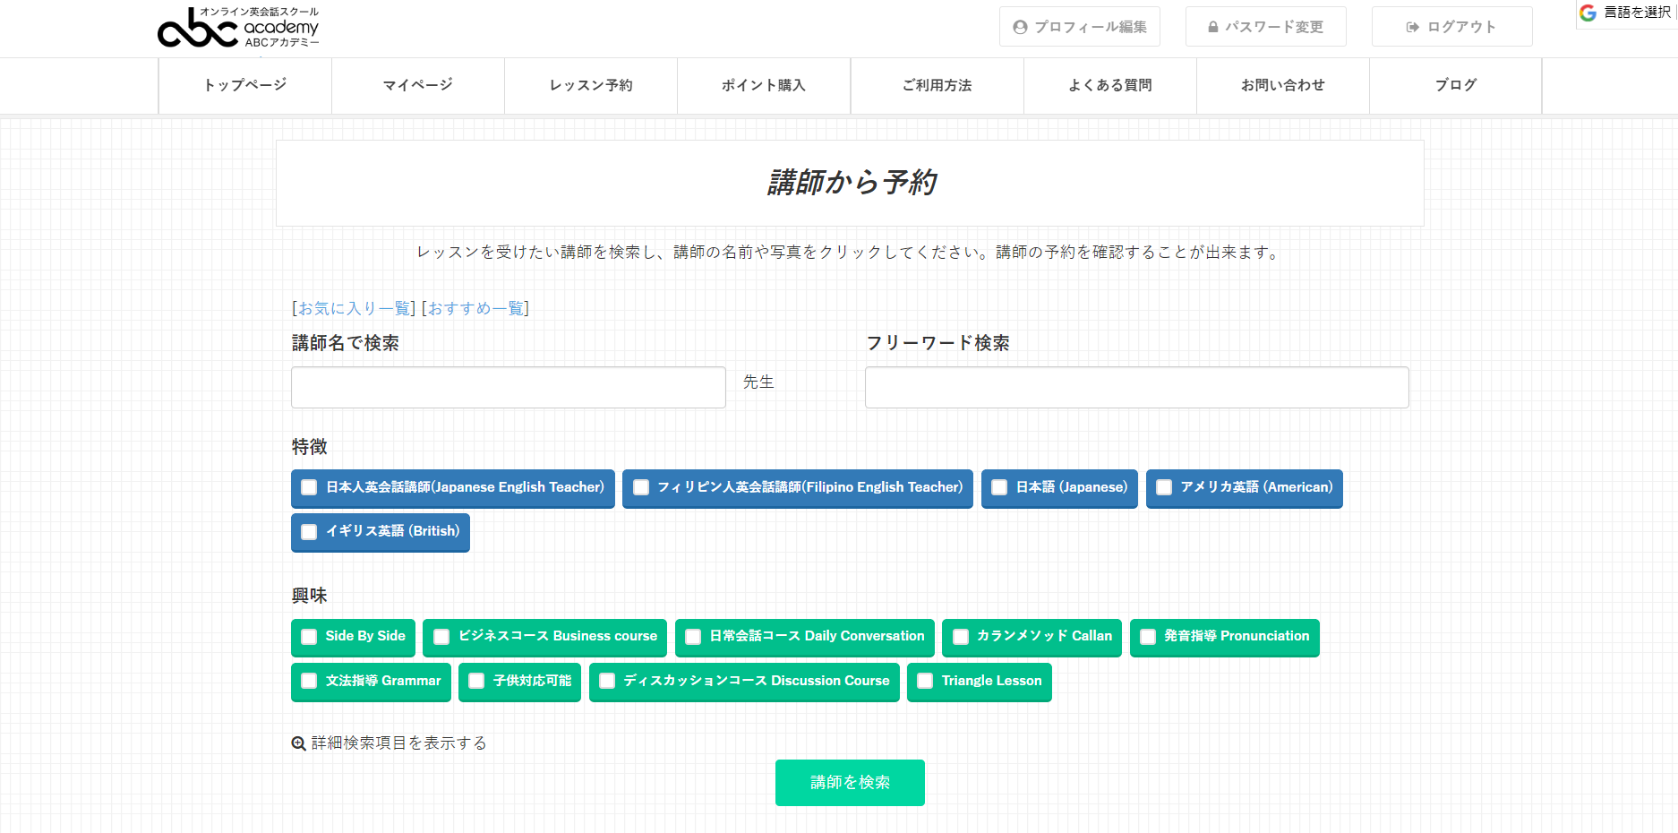Open ポイント購入 from the navigation bar

pos(764,85)
